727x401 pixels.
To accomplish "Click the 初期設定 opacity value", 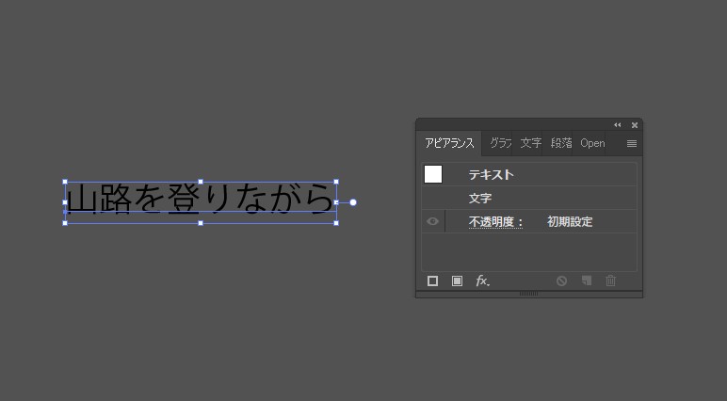I will coord(570,221).
